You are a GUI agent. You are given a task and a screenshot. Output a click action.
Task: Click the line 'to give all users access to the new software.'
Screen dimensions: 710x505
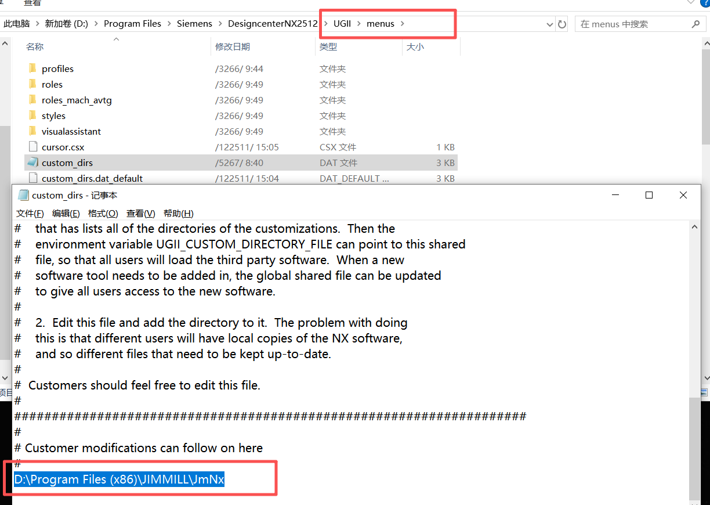tap(155, 291)
